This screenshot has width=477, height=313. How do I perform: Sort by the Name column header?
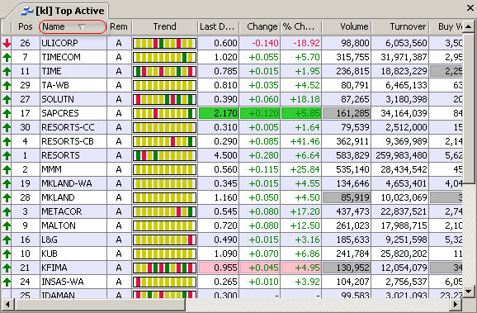click(x=73, y=26)
